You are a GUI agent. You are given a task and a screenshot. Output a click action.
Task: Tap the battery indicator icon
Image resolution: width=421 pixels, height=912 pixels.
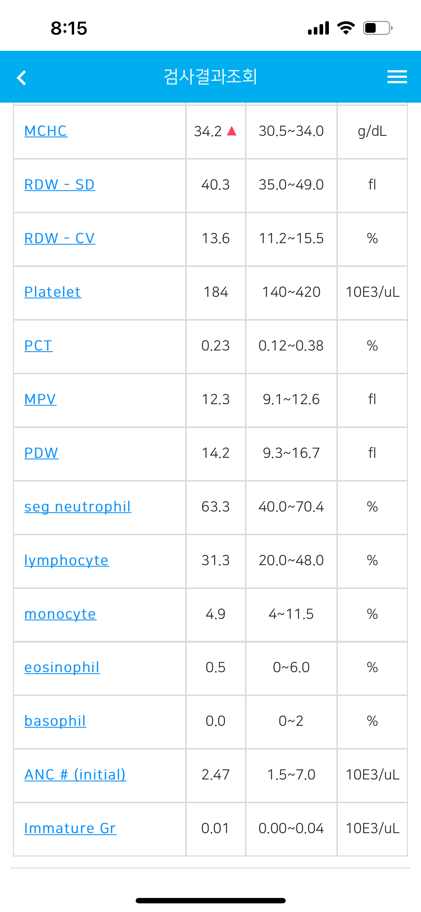tap(378, 28)
